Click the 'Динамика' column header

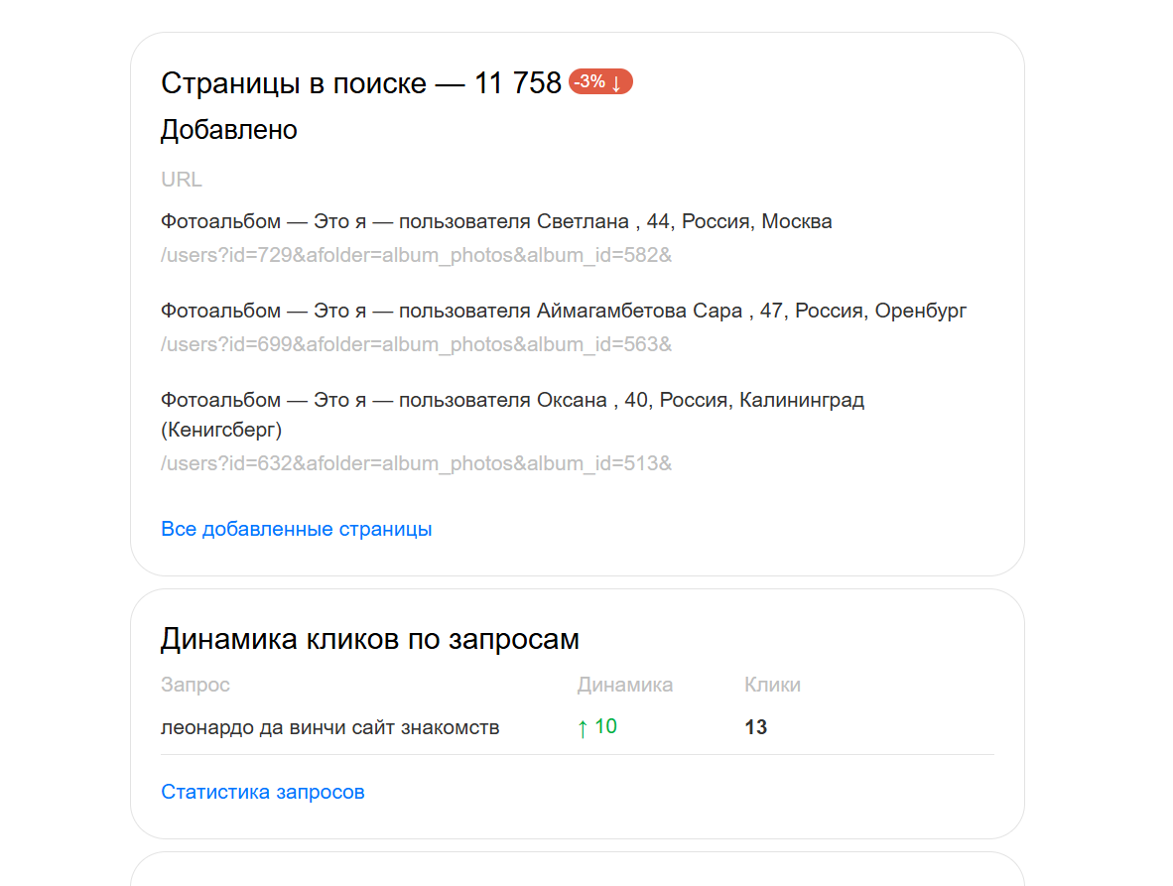625,685
